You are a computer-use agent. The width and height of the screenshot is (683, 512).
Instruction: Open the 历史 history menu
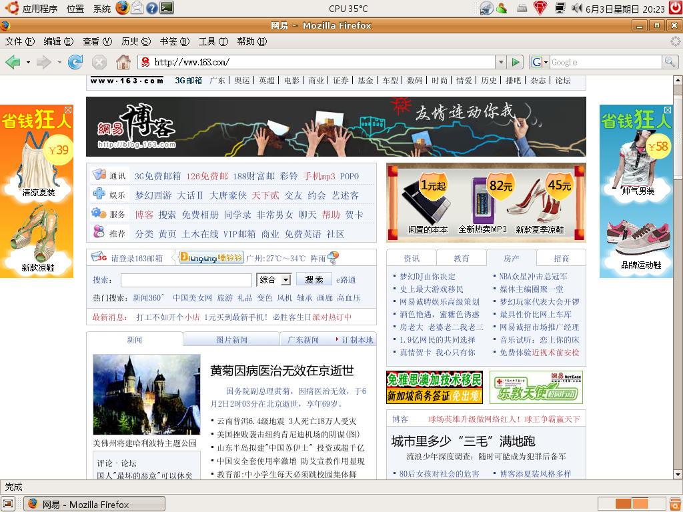135,41
